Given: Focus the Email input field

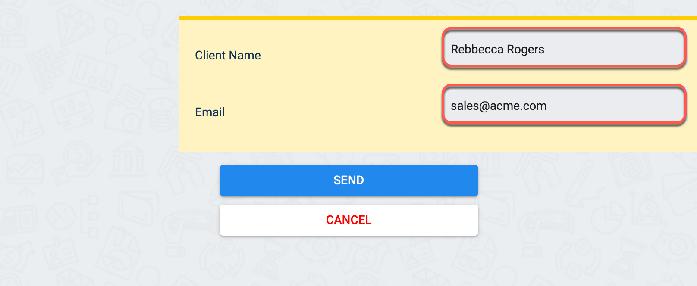Looking at the screenshot, I should pyautogui.click(x=564, y=105).
